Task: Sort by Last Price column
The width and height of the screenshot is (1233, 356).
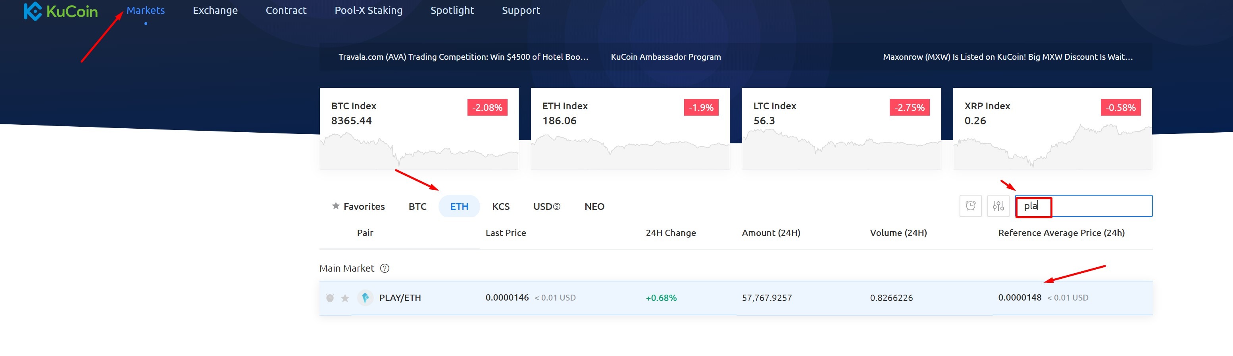Action: point(506,233)
